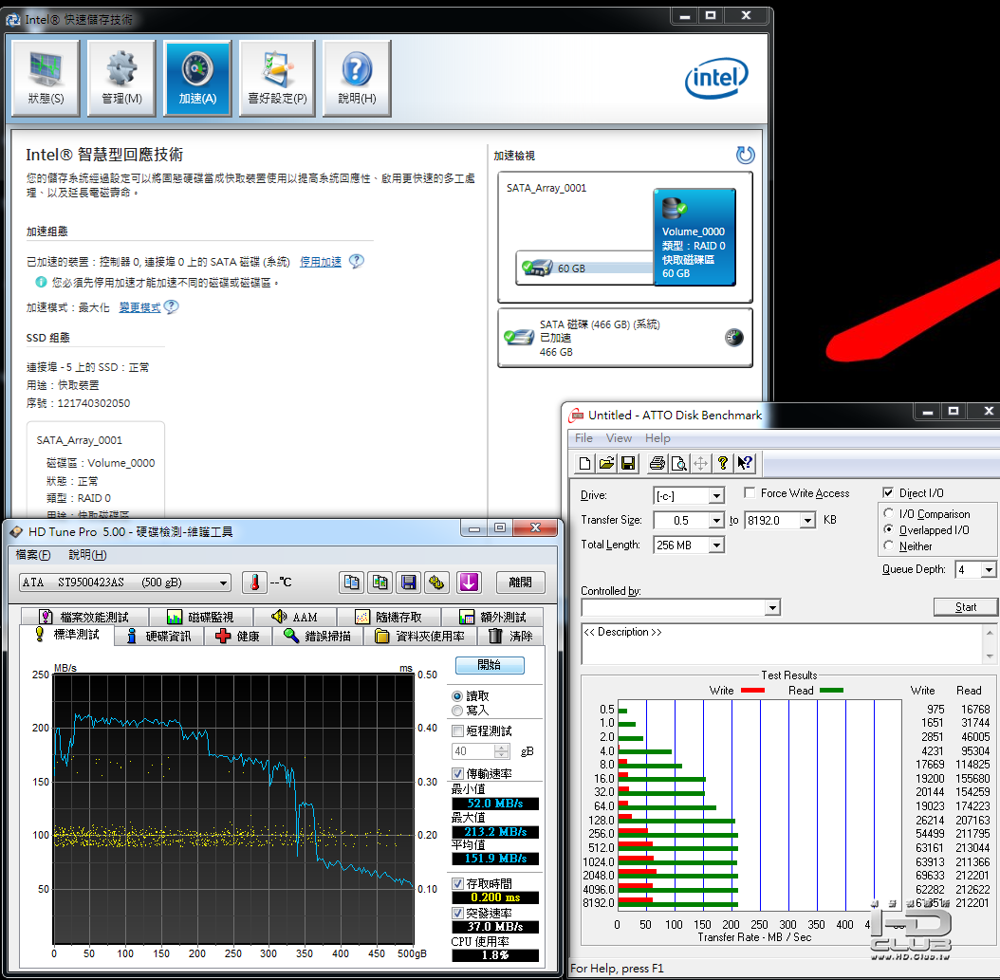1000x980 pixels.
Task: Switch to the 健康 health tab
Action: pos(237,636)
